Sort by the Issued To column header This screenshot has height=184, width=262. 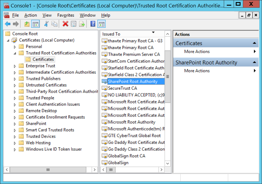132,34
